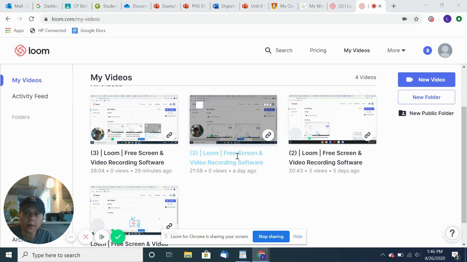Open HP Connected bookmark
The height and width of the screenshot is (262, 467).
coord(48,31)
